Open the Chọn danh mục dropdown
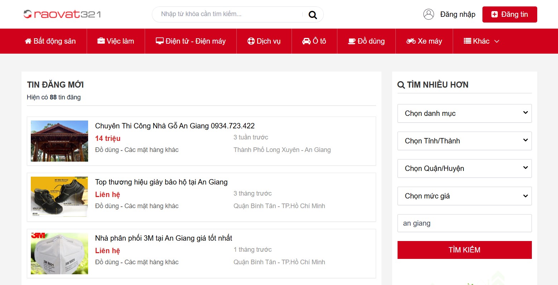Image resolution: width=558 pixels, height=285 pixels. (464, 113)
